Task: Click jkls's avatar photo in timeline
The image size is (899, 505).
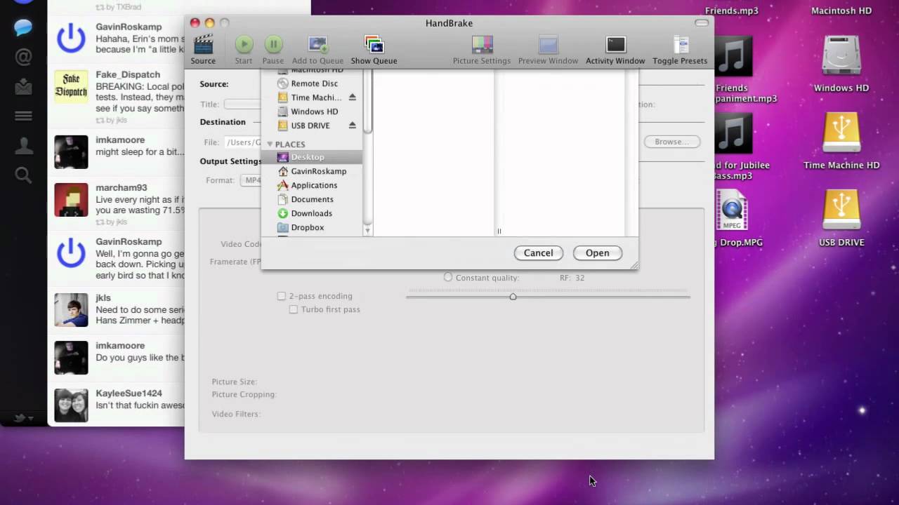Action: (x=72, y=310)
